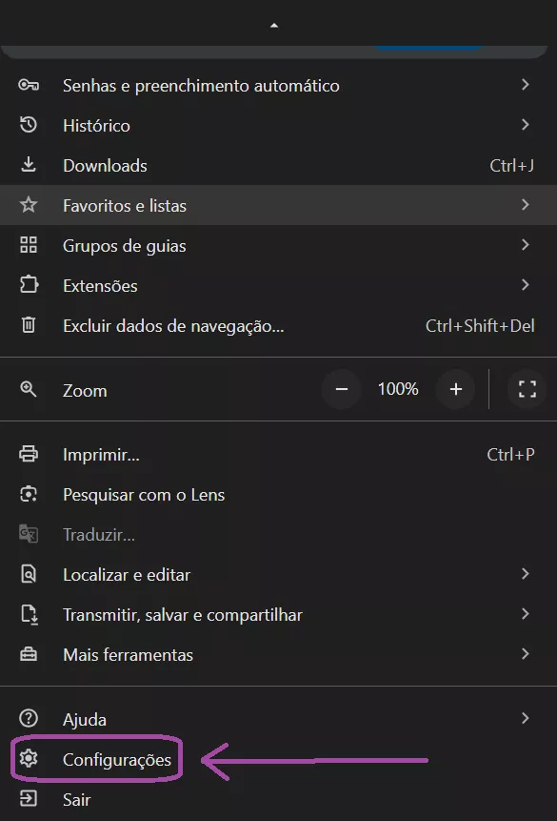Click the magnifier icon beside Localizar e editar

pyautogui.click(x=29, y=574)
